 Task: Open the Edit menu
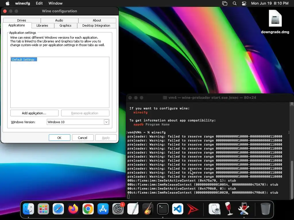39,3
